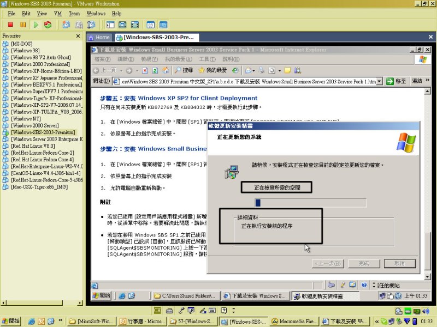This screenshot has height=327, width=437.
Task: Close the Favorites sidebar panel
Action: pyautogui.click(x=78, y=36)
